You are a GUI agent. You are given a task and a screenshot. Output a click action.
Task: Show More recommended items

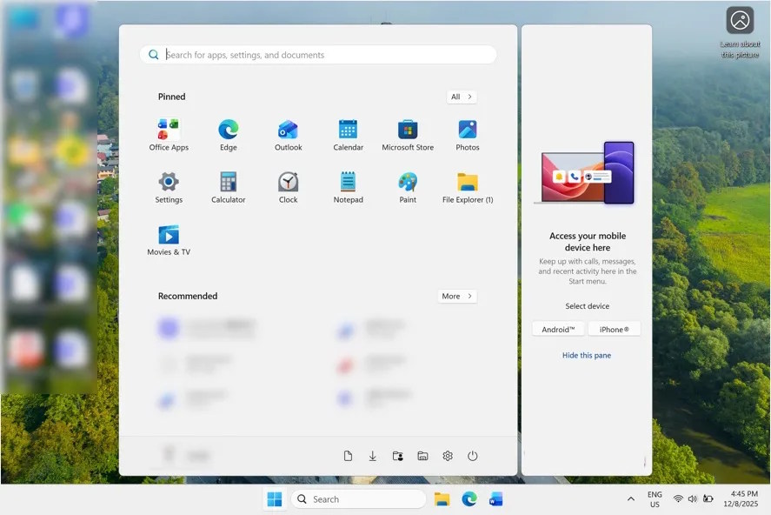456,296
